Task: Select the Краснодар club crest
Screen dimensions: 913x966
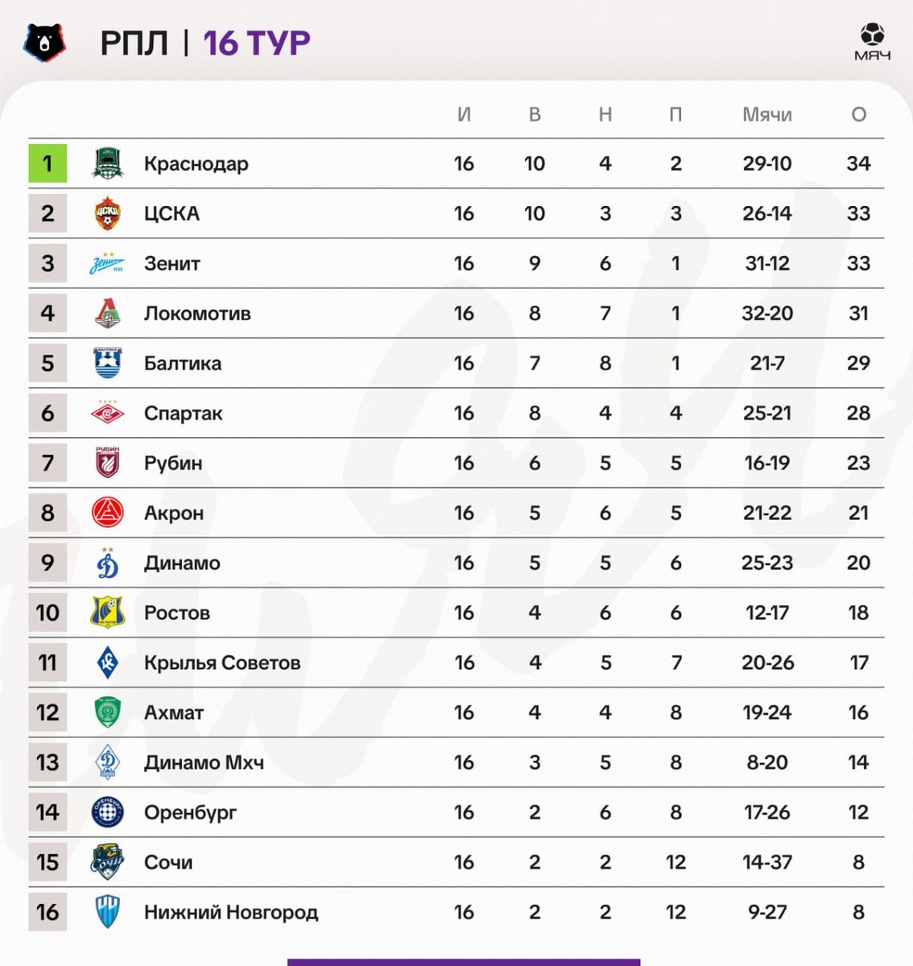Action: tap(107, 163)
